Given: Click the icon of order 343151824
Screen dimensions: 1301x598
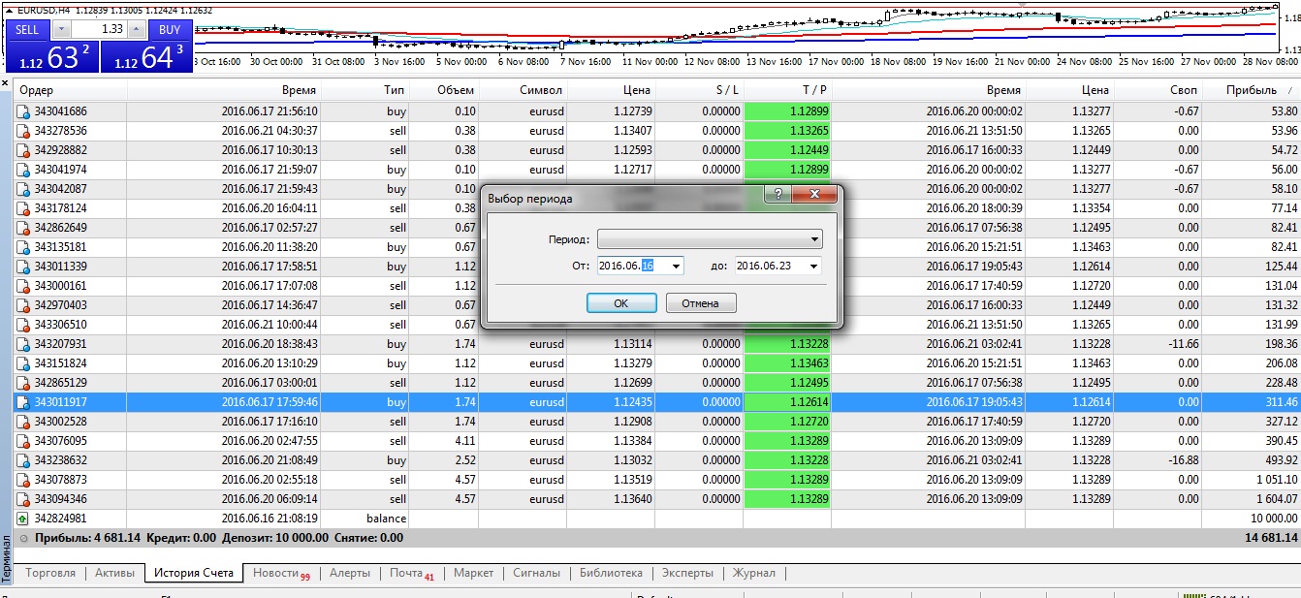Looking at the screenshot, I should 23,363.
